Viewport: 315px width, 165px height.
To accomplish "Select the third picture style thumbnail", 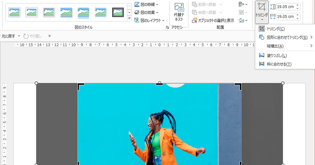I will click(49, 12).
